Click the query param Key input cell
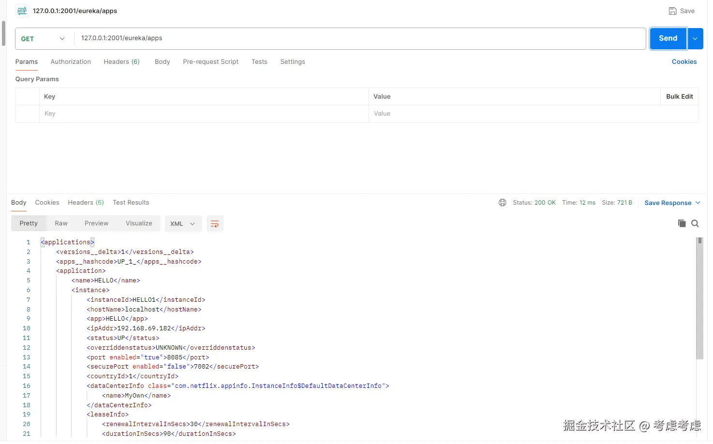The image size is (713, 444). point(204,114)
